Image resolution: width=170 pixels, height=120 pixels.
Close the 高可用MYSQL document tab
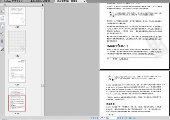(84, 1)
